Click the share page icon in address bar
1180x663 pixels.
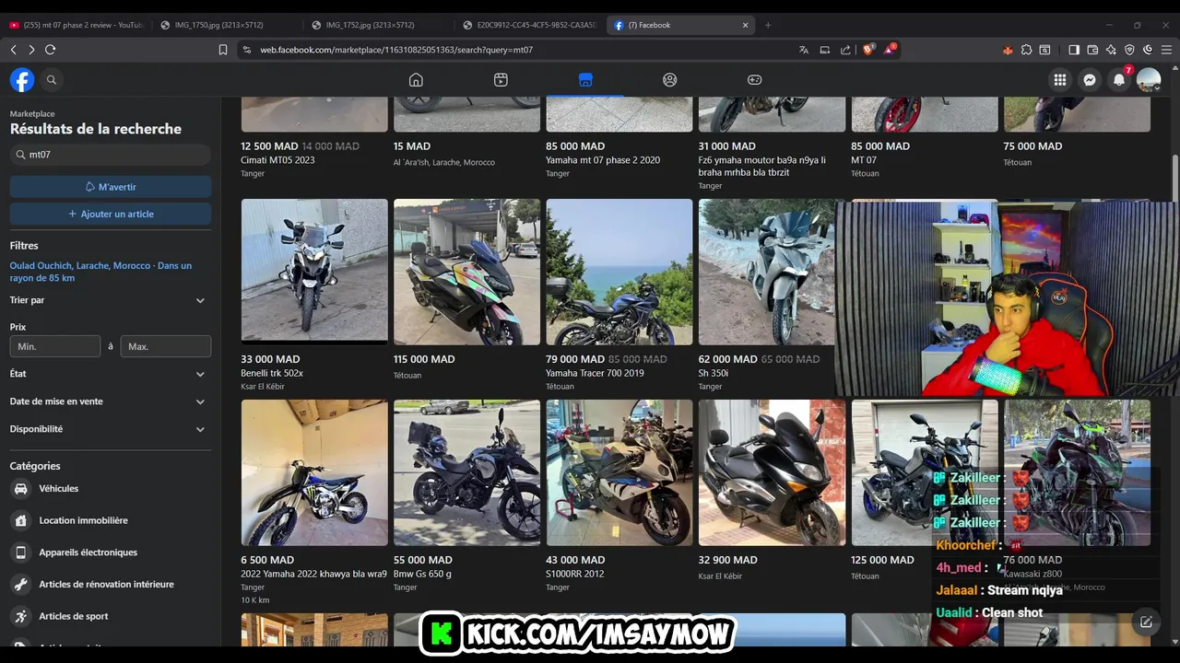click(x=845, y=50)
